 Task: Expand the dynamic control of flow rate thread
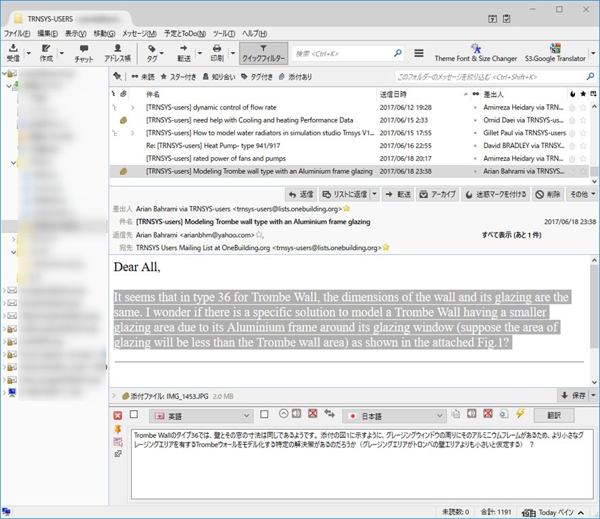tap(132, 107)
